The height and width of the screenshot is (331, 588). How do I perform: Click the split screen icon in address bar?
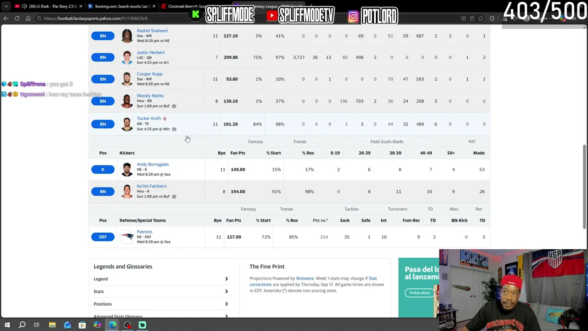click(463, 18)
